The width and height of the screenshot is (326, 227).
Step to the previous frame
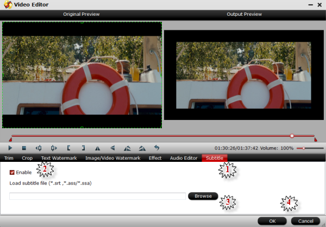pyautogui.click(x=39, y=148)
